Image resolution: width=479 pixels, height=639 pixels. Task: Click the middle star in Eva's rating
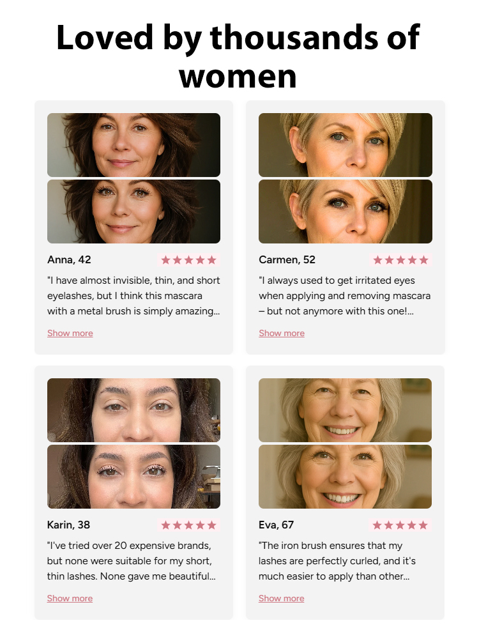pyautogui.click(x=401, y=525)
